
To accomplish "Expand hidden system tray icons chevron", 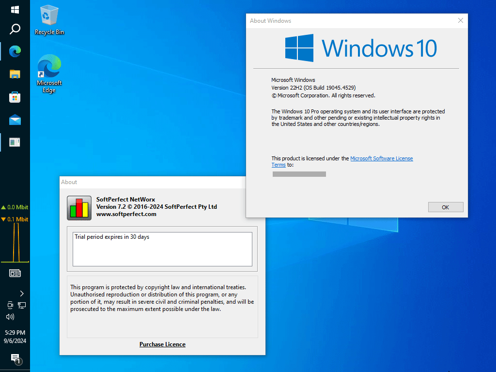I will coord(21,294).
